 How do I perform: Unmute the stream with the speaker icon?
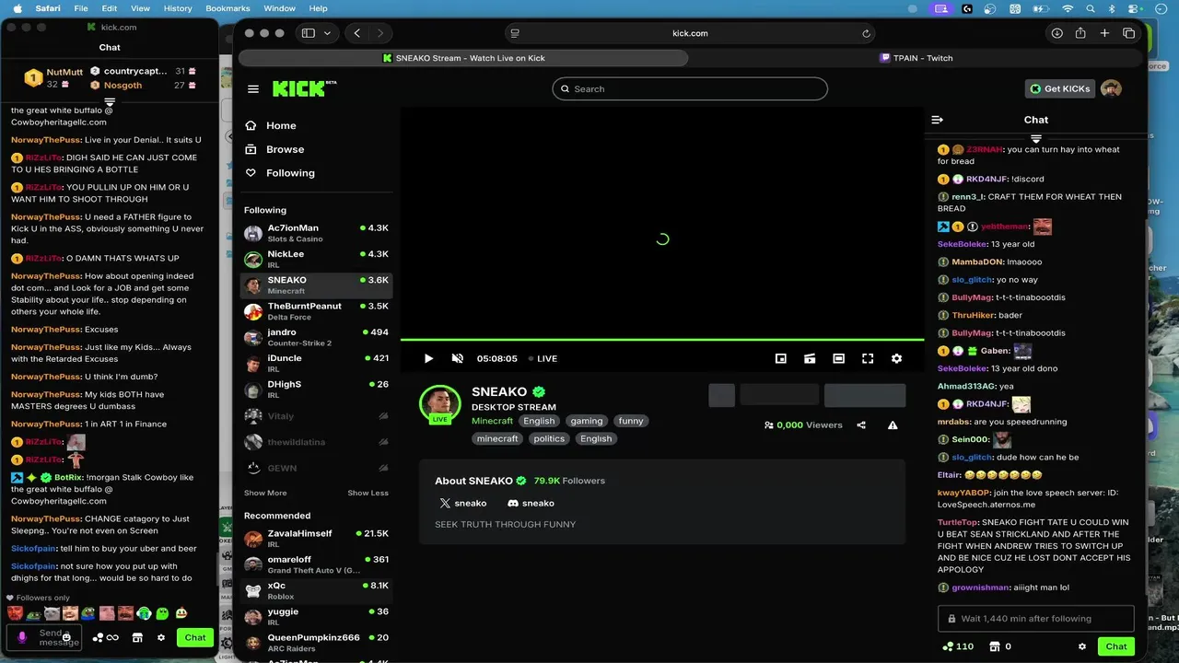(x=458, y=358)
